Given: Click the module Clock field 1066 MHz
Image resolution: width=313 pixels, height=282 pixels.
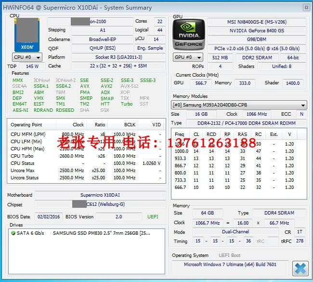Looking at the screenshot, I should (257, 114).
